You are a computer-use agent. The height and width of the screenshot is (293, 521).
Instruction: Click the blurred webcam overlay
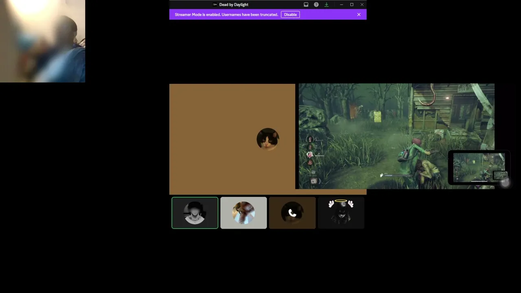(42, 41)
